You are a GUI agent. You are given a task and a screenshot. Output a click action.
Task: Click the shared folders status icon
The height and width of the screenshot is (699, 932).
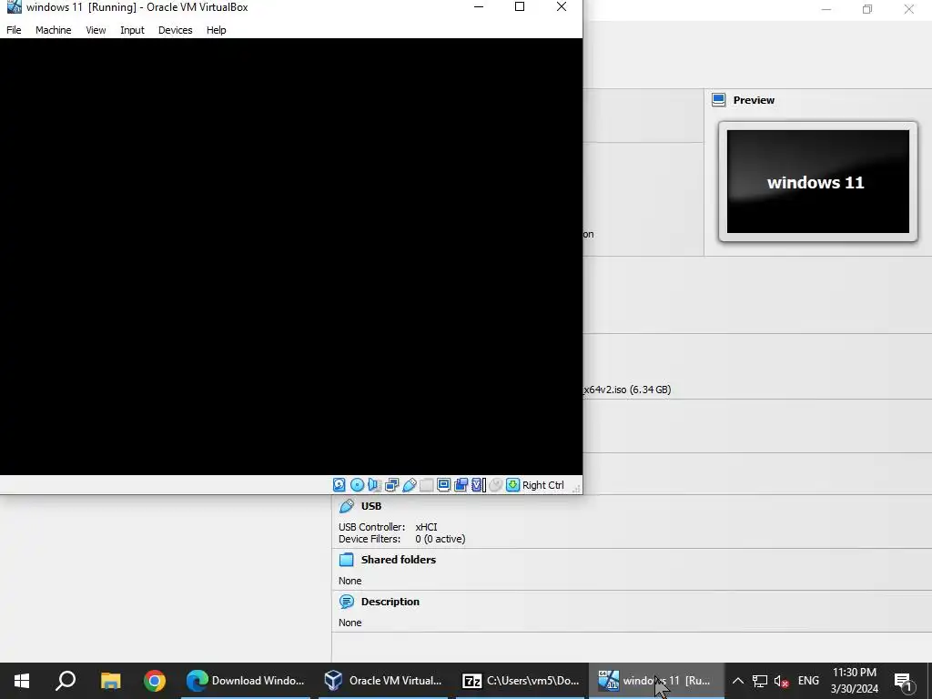426,485
